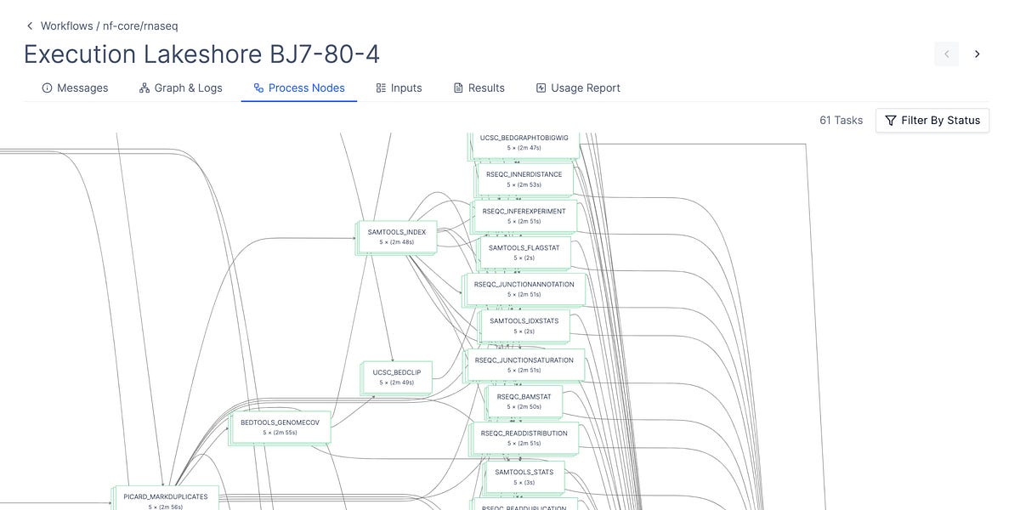Viewport: 1020px width, 510px height.
Task: Go to the previous execution arrow
Action: point(947,54)
